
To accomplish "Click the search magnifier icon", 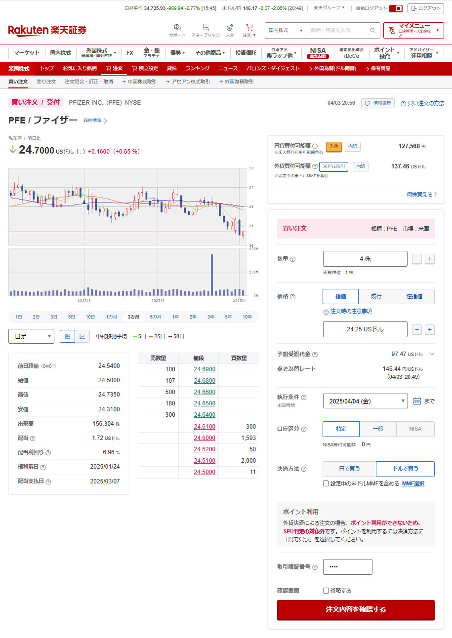I will [373, 31].
